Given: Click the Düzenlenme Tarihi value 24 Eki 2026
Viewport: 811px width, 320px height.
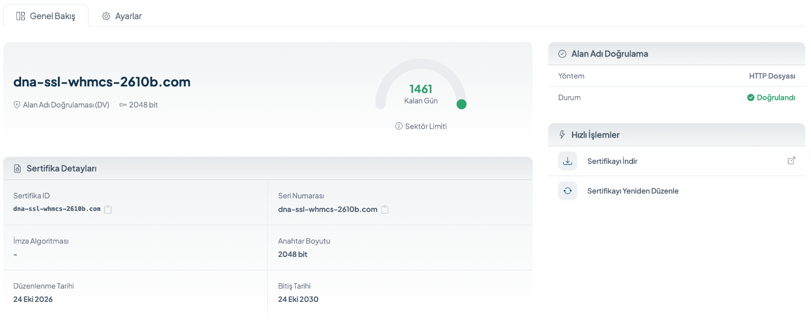Looking at the screenshot, I should tap(33, 299).
